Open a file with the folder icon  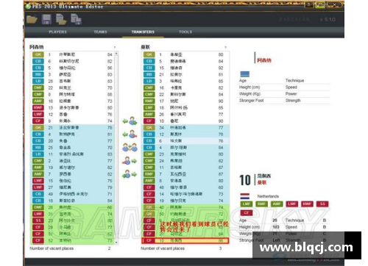pos(32,19)
